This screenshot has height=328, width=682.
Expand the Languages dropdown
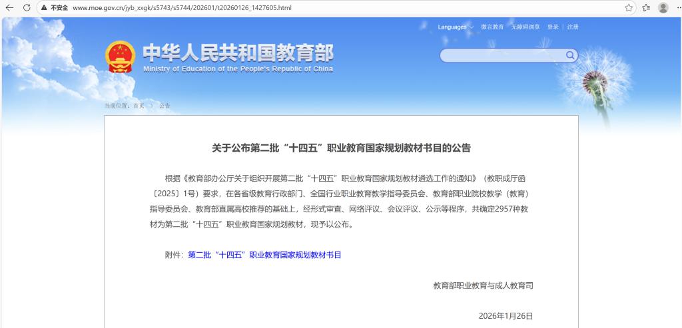455,27
